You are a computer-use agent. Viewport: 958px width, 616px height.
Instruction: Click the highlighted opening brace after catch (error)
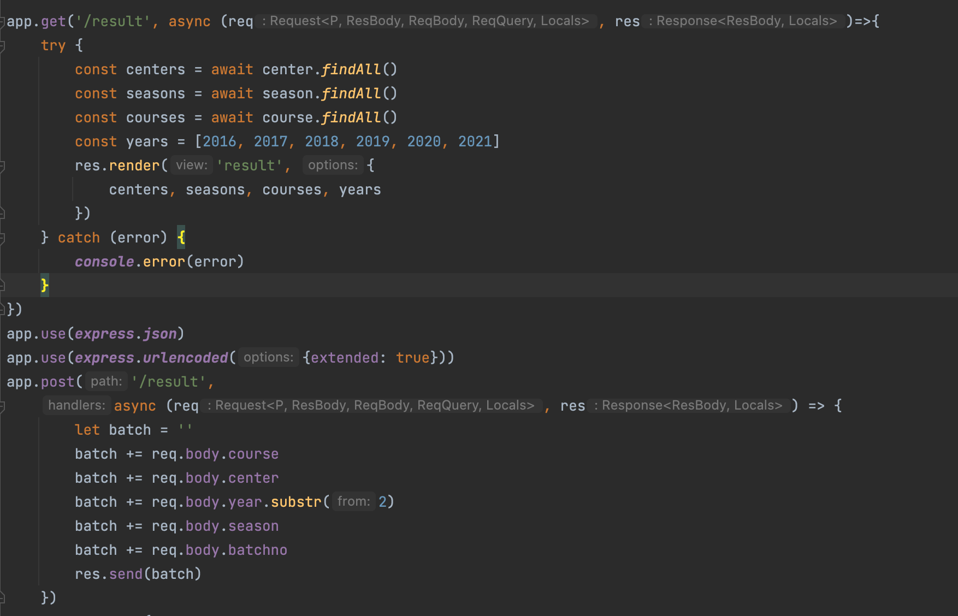click(x=181, y=238)
